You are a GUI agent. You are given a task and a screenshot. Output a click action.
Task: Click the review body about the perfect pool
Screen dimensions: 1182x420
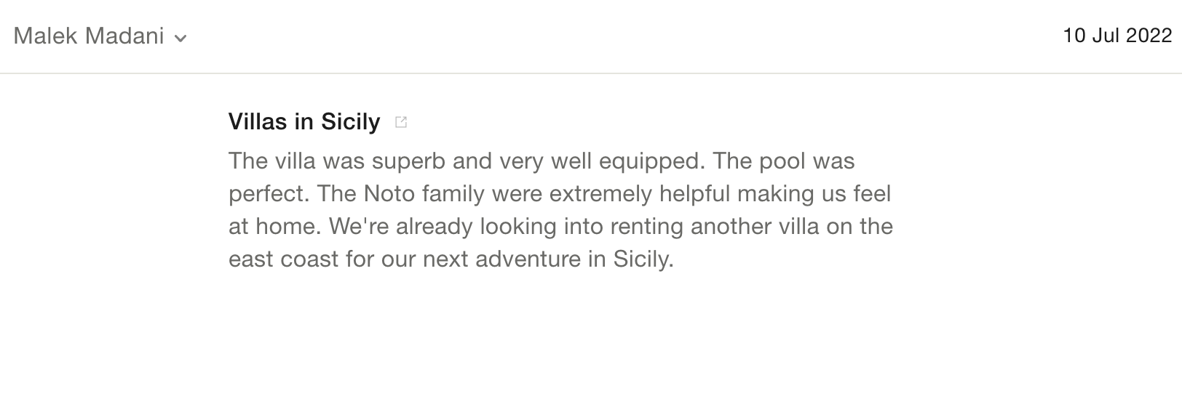[542, 161]
